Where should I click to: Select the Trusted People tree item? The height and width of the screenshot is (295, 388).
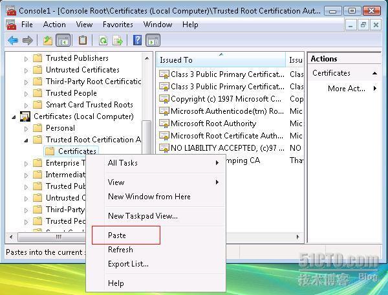[x=71, y=93]
